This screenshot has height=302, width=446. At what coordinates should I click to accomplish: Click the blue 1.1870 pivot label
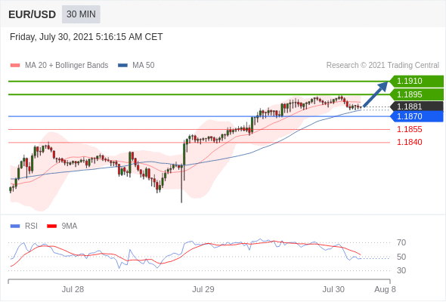(x=417, y=116)
